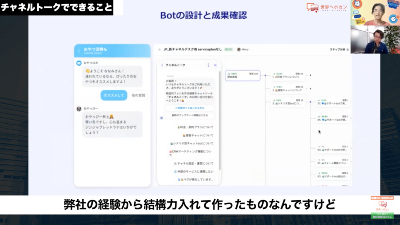Select the 63. サポートbot node
The width and height of the screenshot is (400, 225).
click(x=333, y=175)
